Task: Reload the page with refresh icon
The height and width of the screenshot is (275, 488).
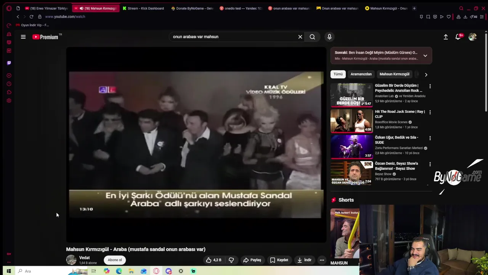Action: coord(31,16)
